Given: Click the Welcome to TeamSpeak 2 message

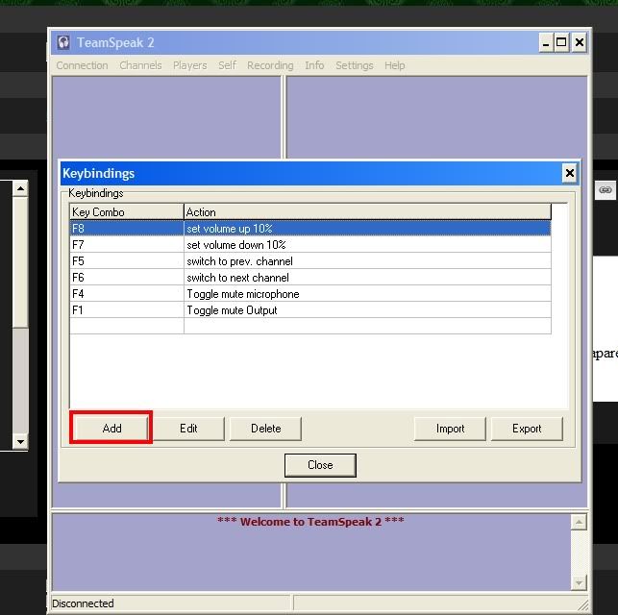Looking at the screenshot, I should (x=310, y=522).
